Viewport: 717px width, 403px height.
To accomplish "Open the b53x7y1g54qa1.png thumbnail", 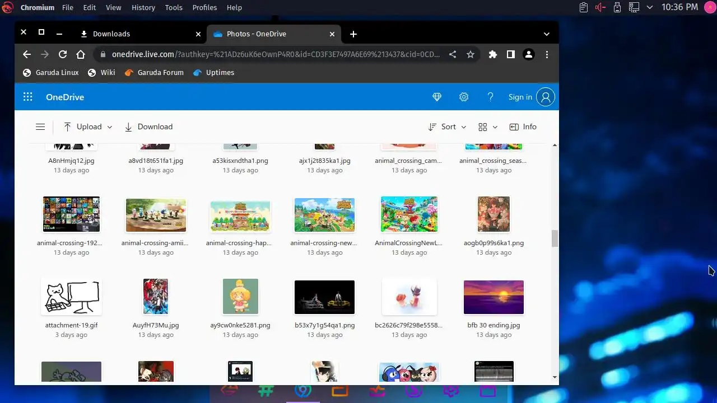I will [x=324, y=297].
